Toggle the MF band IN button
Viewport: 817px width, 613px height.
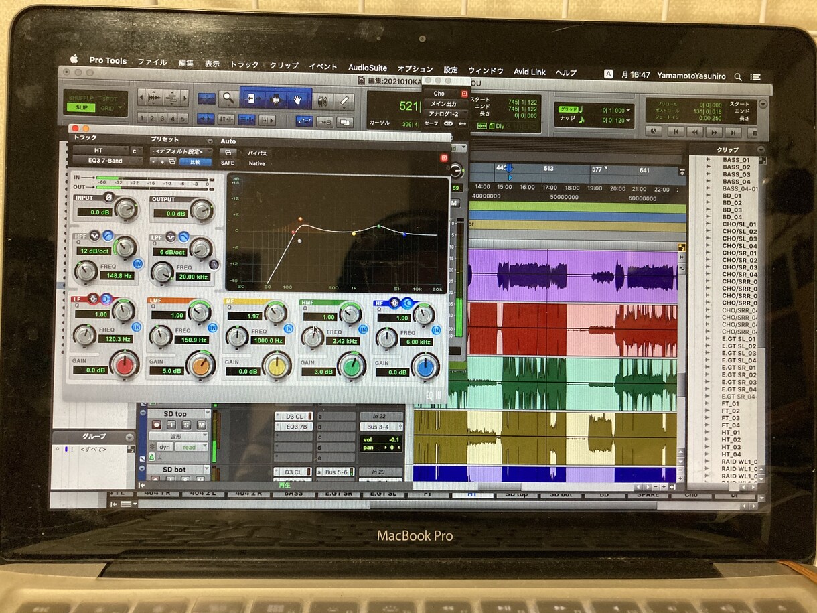288,329
